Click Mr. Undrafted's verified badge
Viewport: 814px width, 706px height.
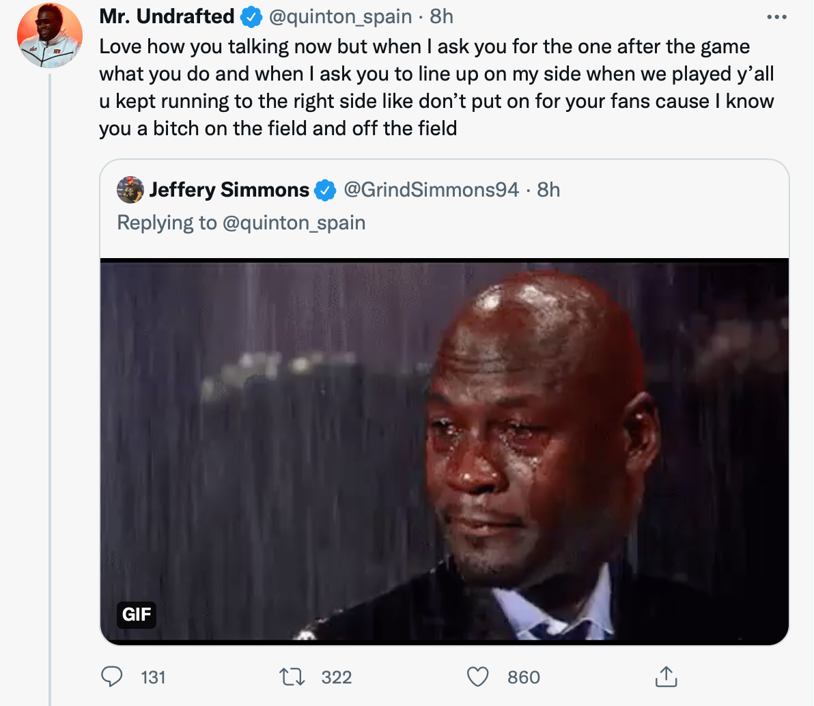(252, 16)
